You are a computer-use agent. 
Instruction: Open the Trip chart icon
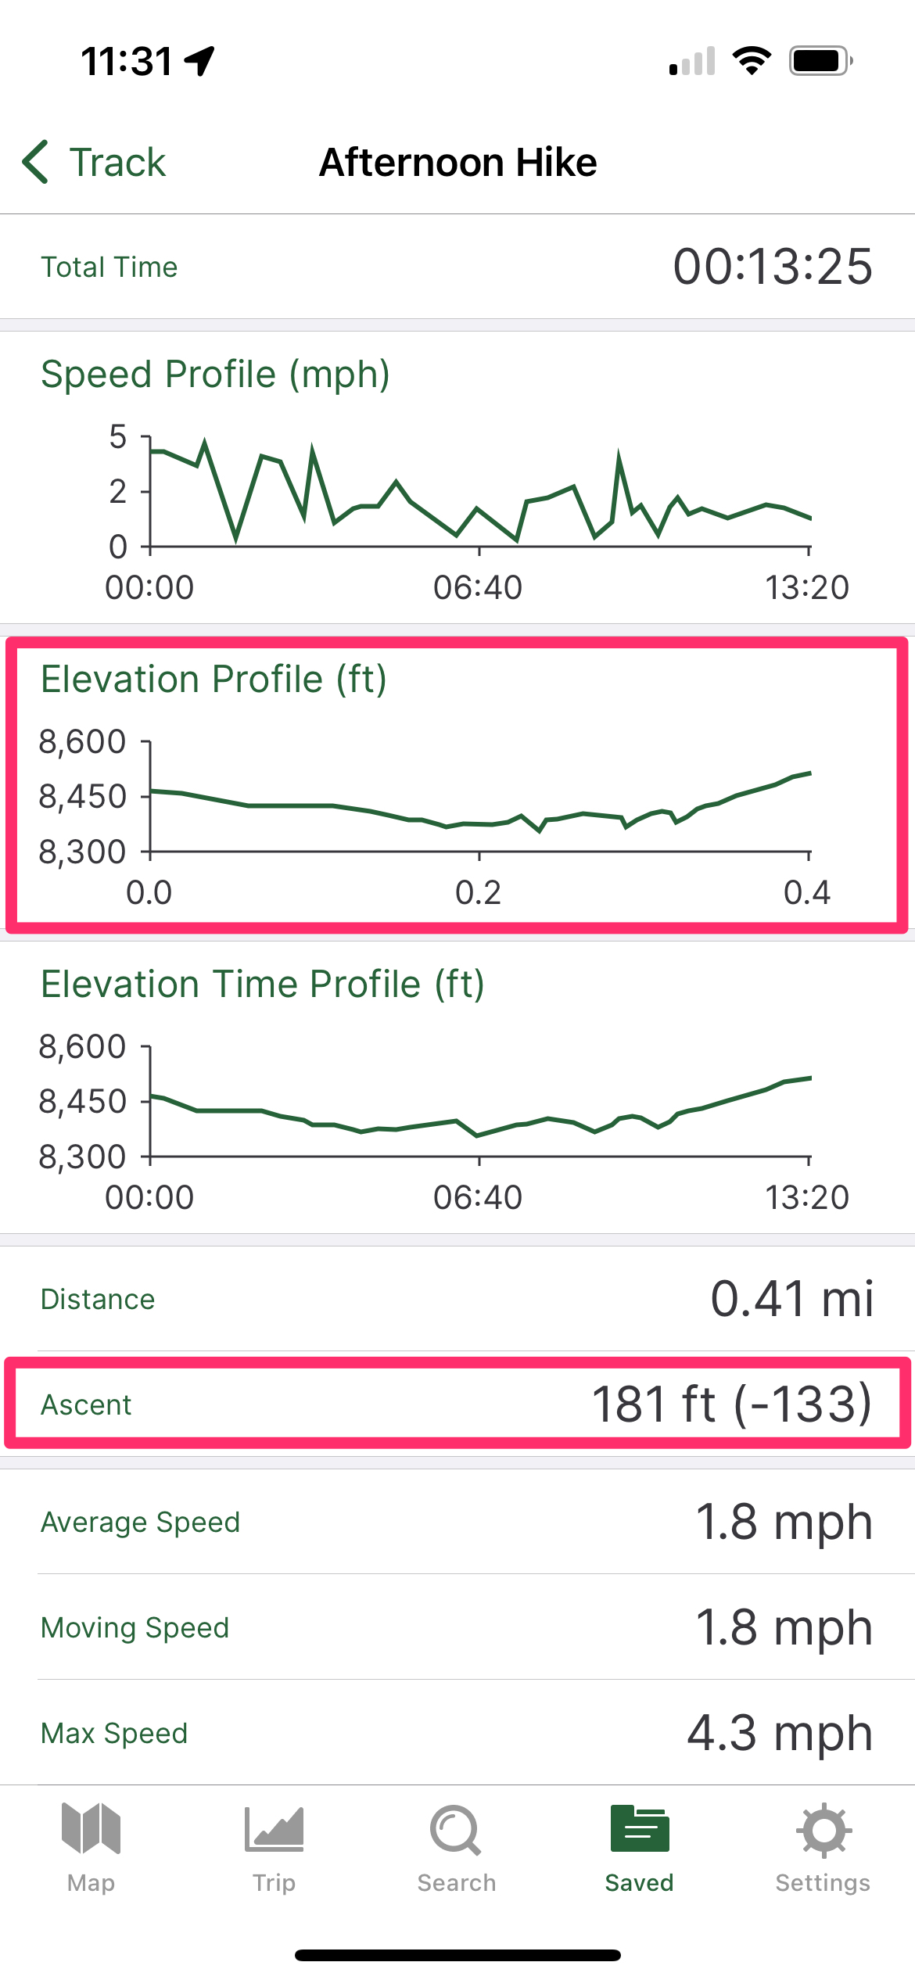(x=274, y=1830)
